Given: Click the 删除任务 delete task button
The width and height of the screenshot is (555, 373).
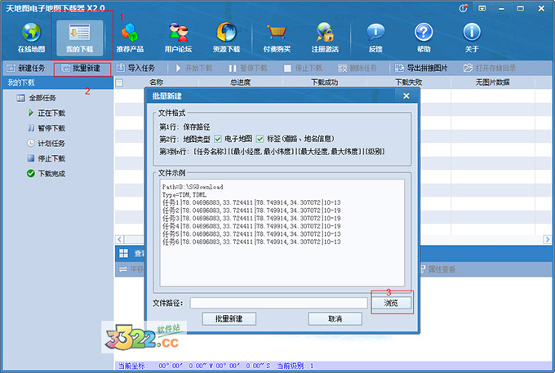Looking at the screenshot, I should [357, 68].
